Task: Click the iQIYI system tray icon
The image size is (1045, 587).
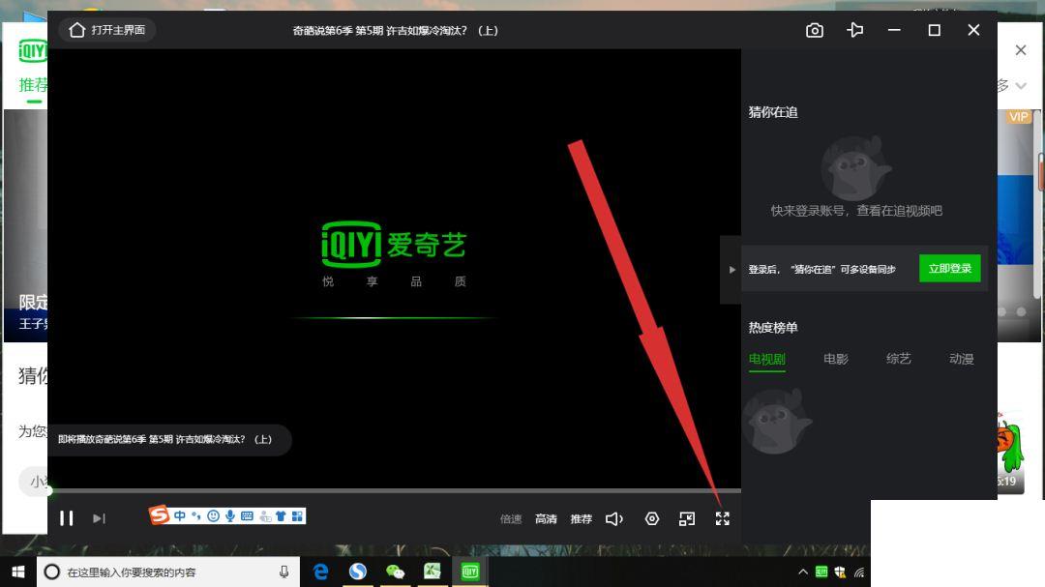Action: (x=821, y=572)
